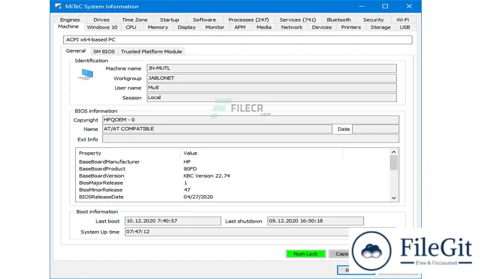Click the Ext Info field

coord(250,139)
